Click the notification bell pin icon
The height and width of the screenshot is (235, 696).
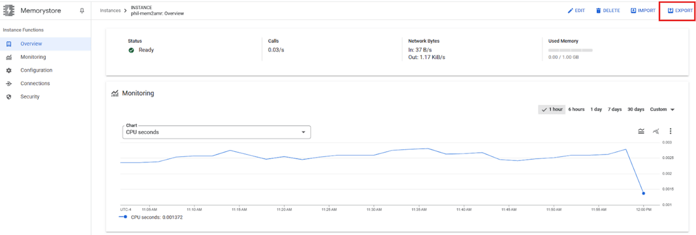pyautogui.click(x=82, y=11)
